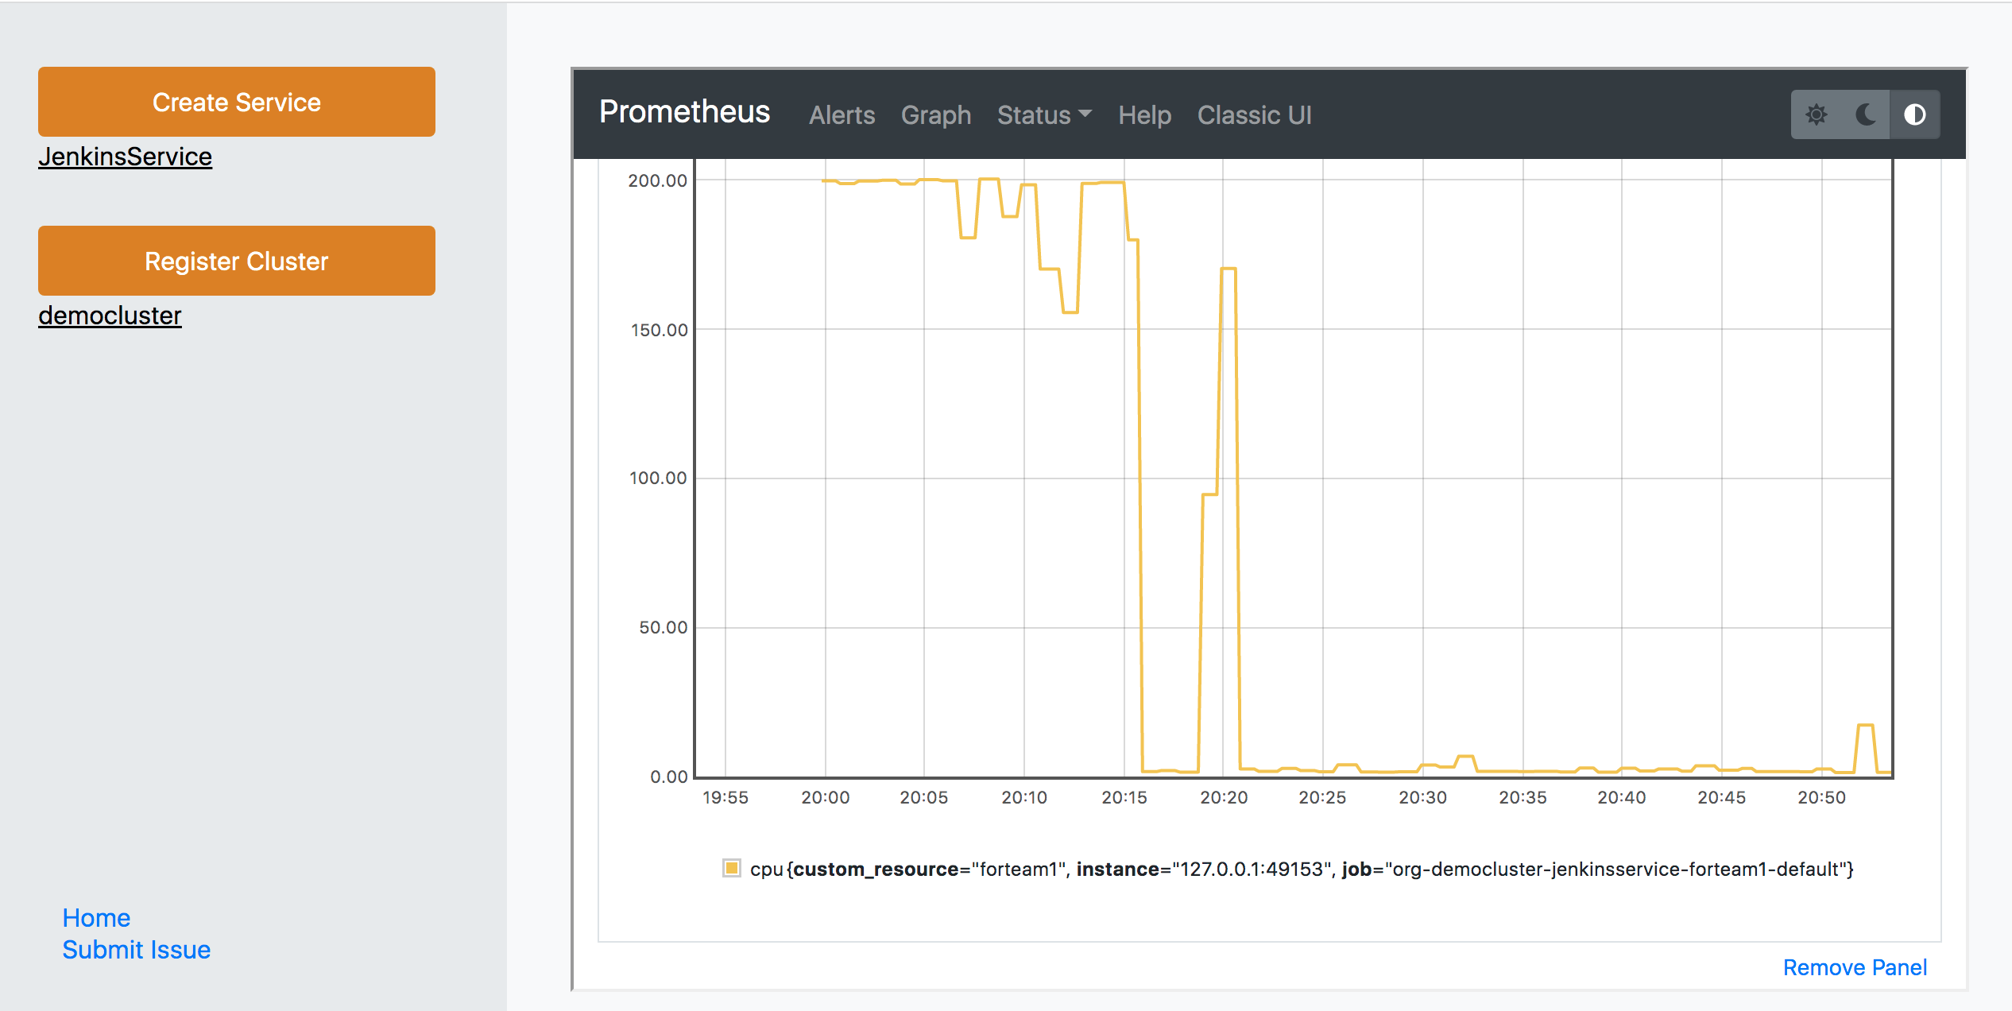Switch to light theme sun icon
2012x1011 pixels.
point(1817,114)
